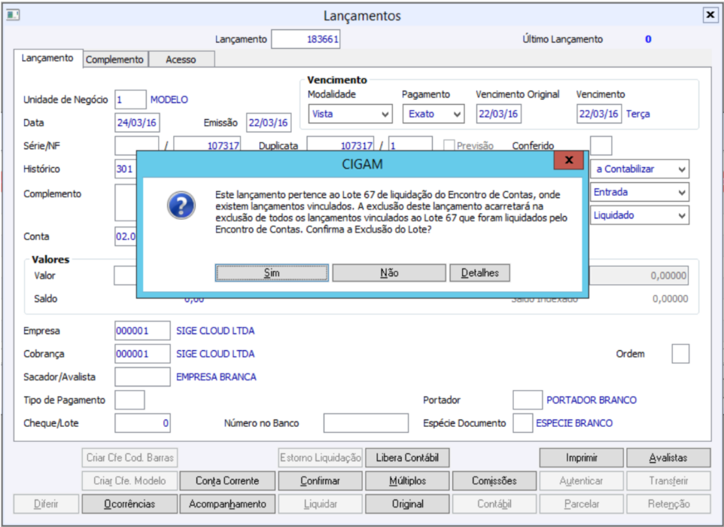
Task: Click the window icon in Lançamentos title bar
Action: coord(13,15)
